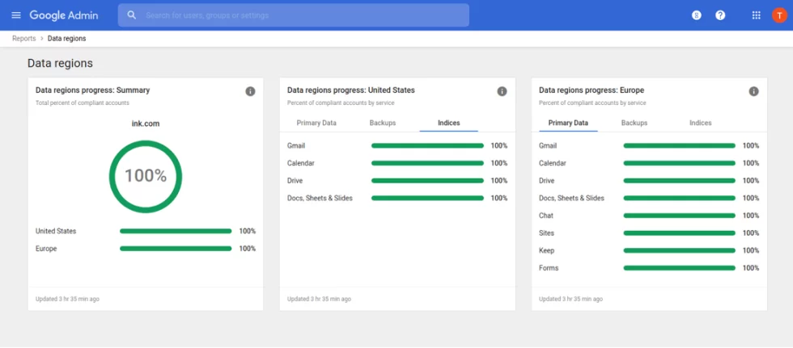
Task: Click the hourglass tasks icon in header
Action: [x=697, y=15]
